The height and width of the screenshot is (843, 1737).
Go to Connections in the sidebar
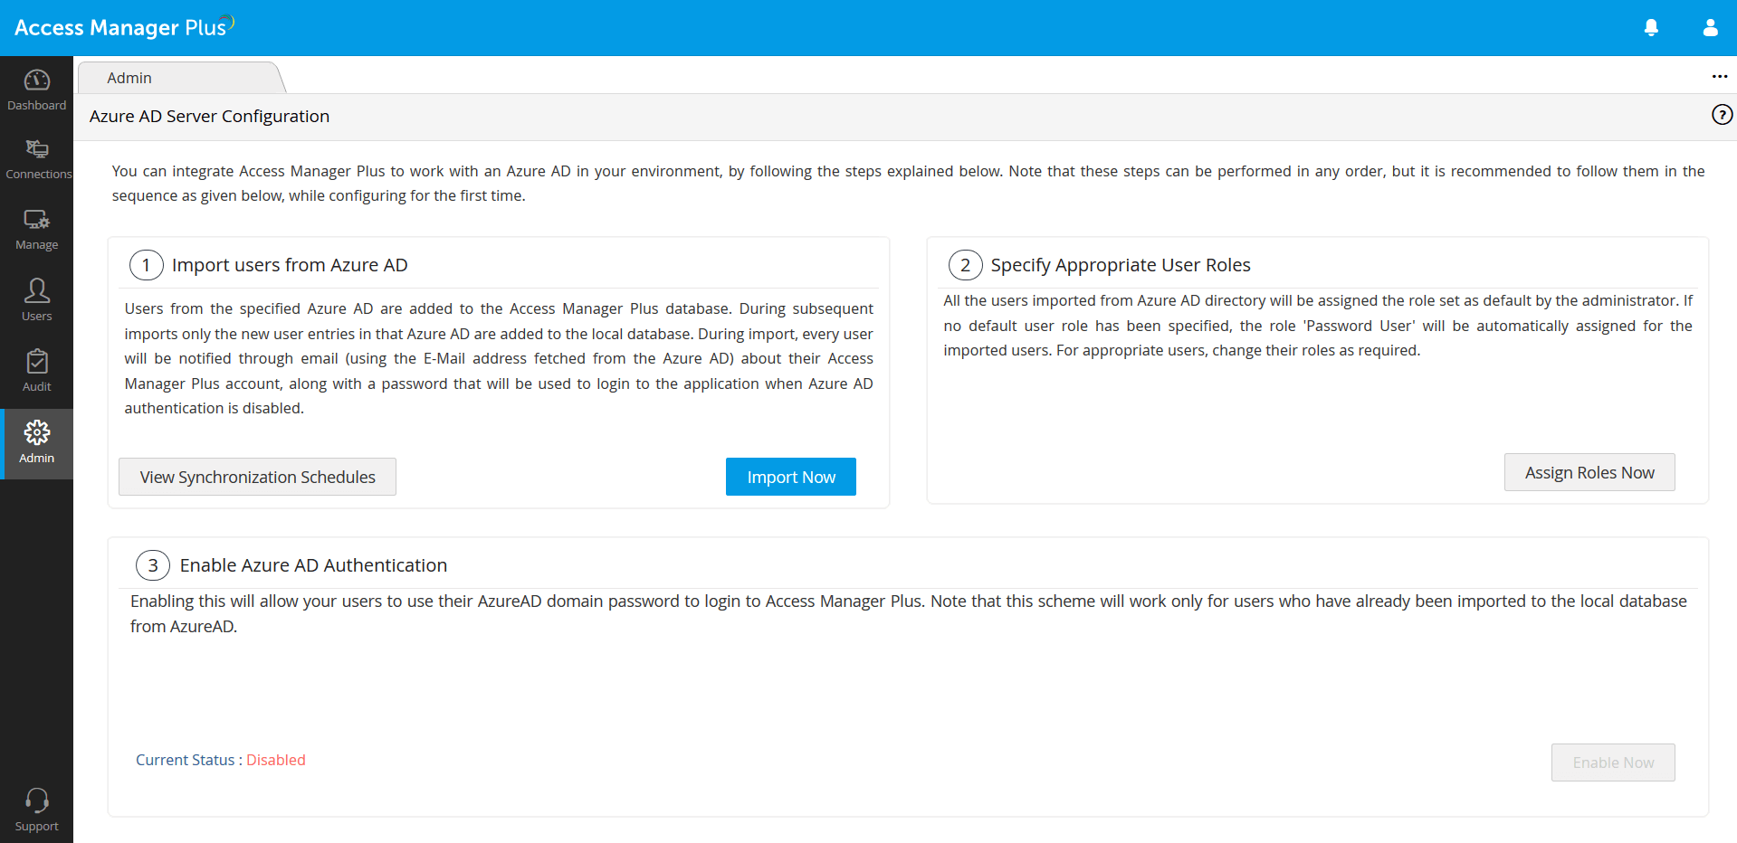37,149
